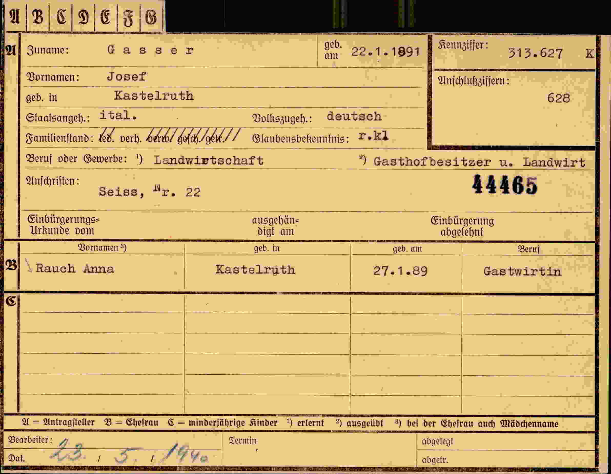
Task: Click the birth date '22.1.1891'
Action: coord(385,52)
